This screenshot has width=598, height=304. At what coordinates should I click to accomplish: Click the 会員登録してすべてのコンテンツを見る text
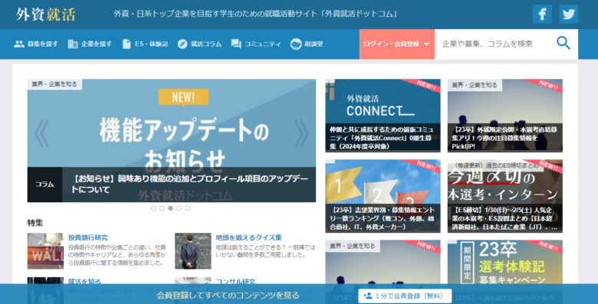point(228,296)
